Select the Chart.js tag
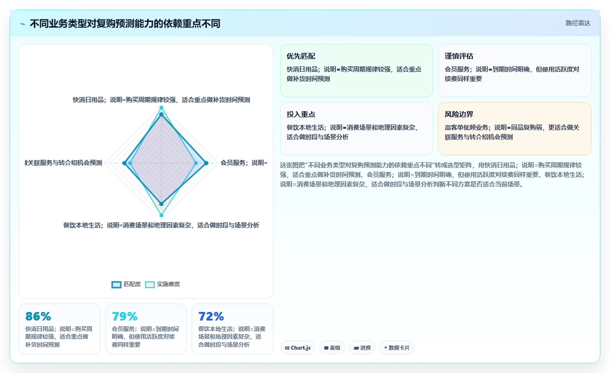610x373 pixels. (x=298, y=348)
